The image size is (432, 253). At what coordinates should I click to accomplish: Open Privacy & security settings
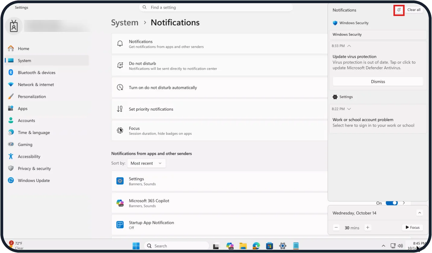click(x=47, y=168)
